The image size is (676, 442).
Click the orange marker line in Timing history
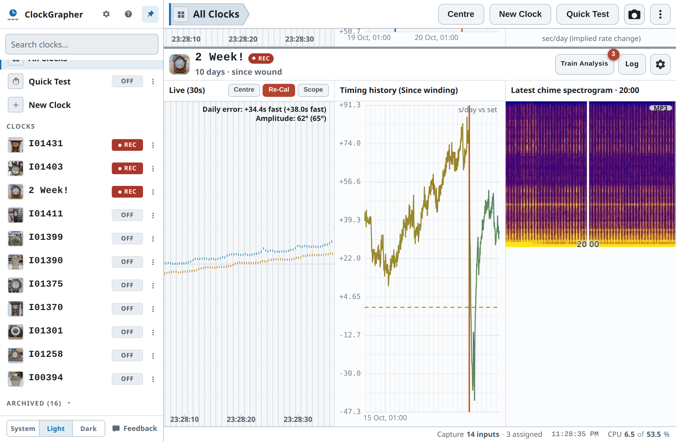tap(469, 258)
